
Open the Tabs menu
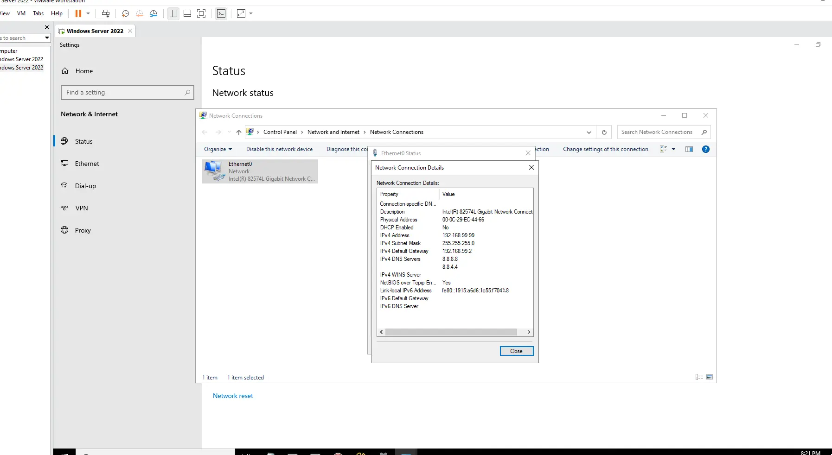tap(38, 13)
